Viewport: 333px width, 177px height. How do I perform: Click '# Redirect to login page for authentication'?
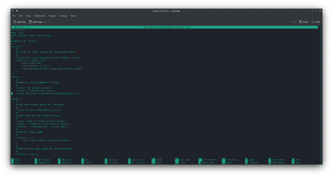click(x=44, y=149)
